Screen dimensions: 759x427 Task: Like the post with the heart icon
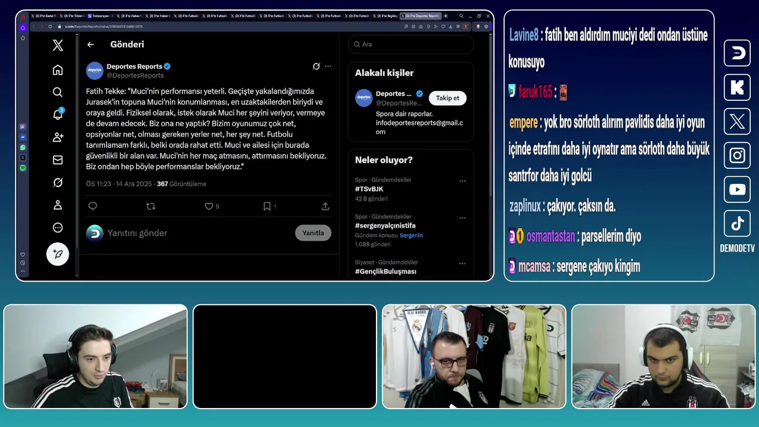pos(209,206)
